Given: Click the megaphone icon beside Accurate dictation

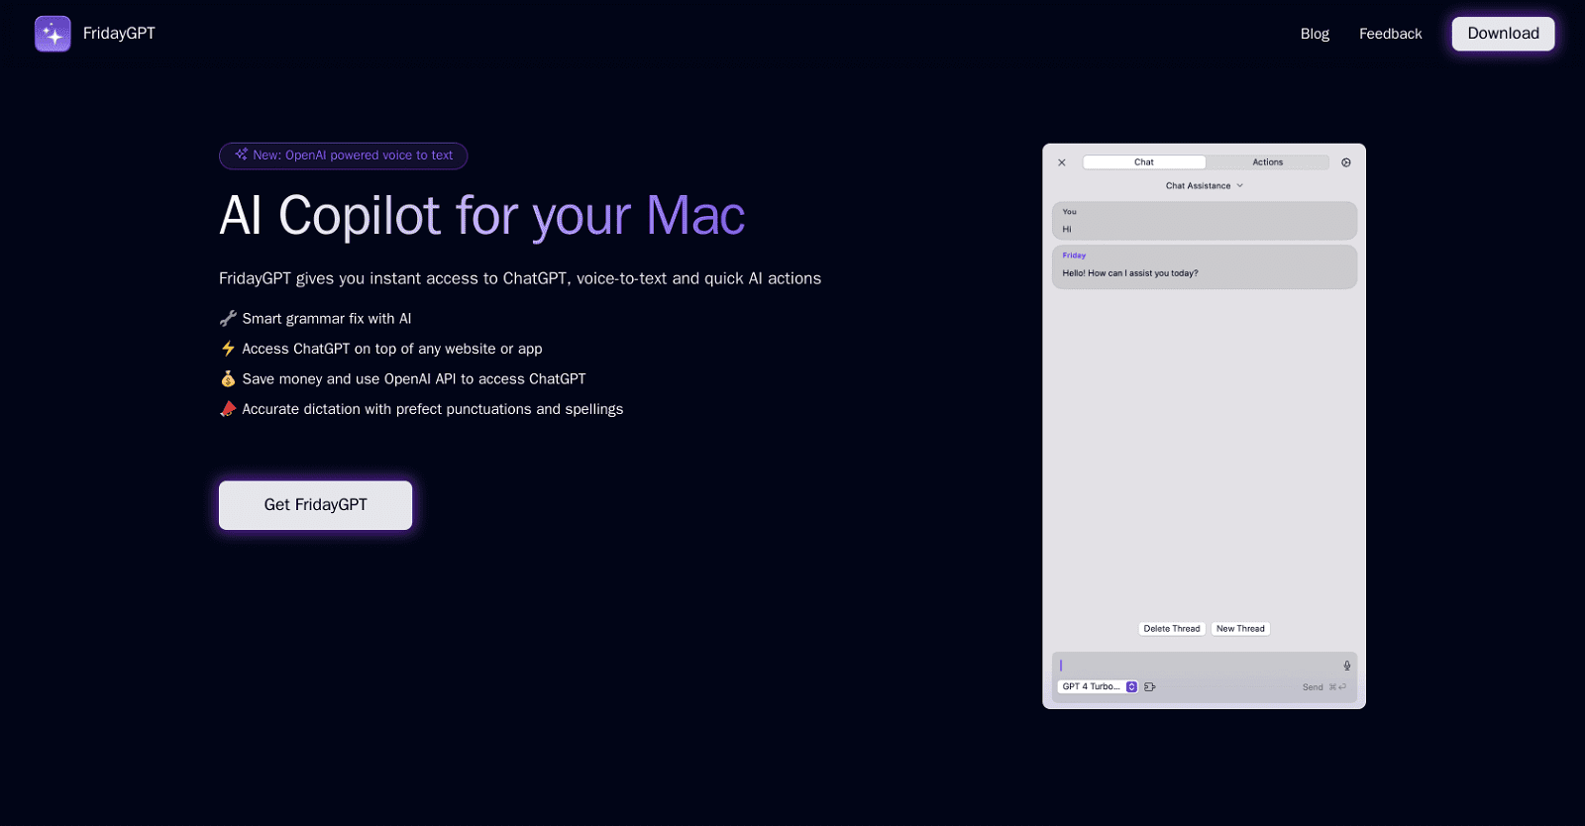Looking at the screenshot, I should (228, 409).
